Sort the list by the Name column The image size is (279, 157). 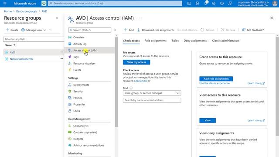coord(10,45)
